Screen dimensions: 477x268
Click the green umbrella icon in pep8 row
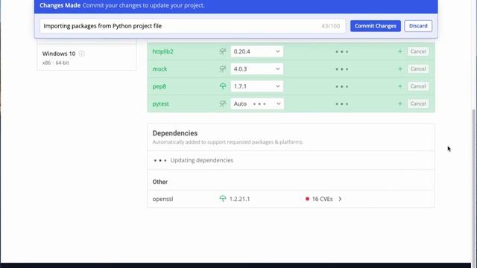[x=223, y=86]
